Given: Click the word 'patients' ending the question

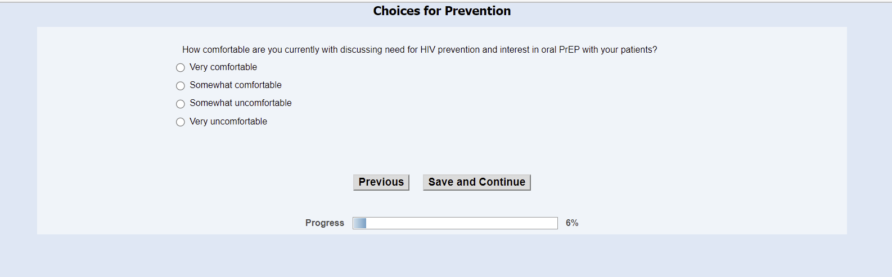Looking at the screenshot, I should [x=637, y=50].
